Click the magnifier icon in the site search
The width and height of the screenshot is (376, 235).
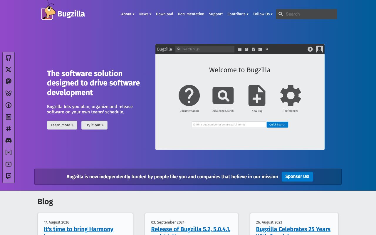coord(281,14)
